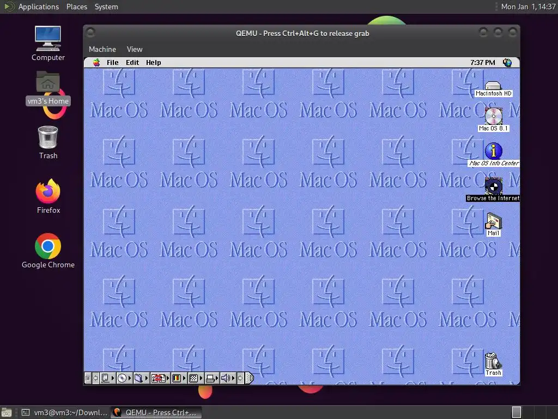Collapse the Control Strip using its end tab
Image resolution: width=558 pixels, height=419 pixels.
250,378
